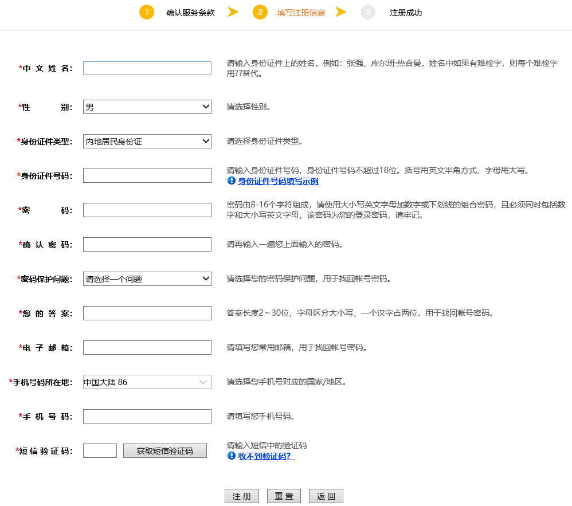
Task: Select the 确认服务条款 step label
Action: [190, 13]
